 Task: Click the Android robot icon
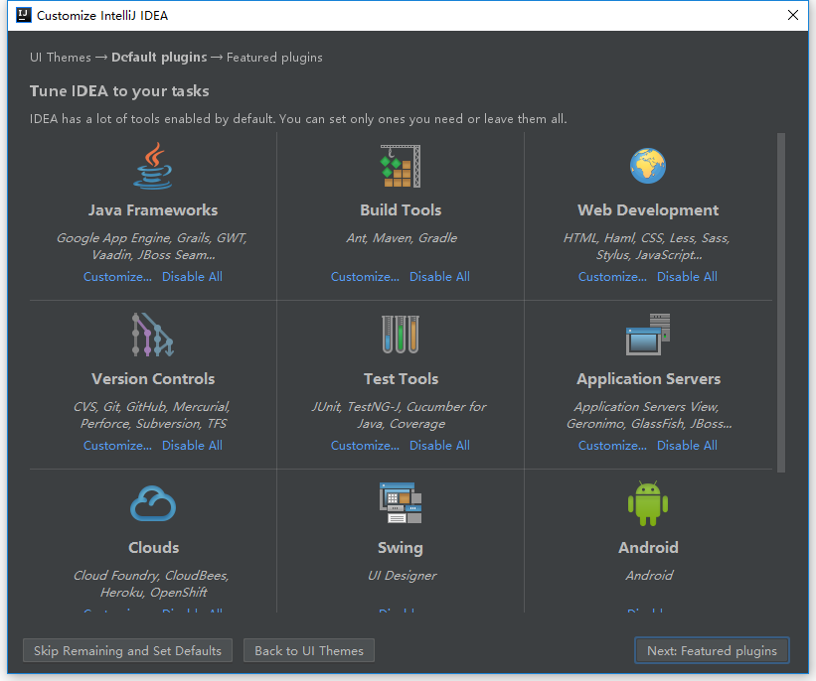tap(648, 503)
